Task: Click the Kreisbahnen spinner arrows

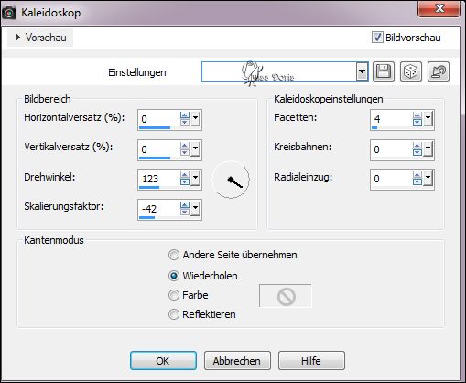Action: point(417,148)
